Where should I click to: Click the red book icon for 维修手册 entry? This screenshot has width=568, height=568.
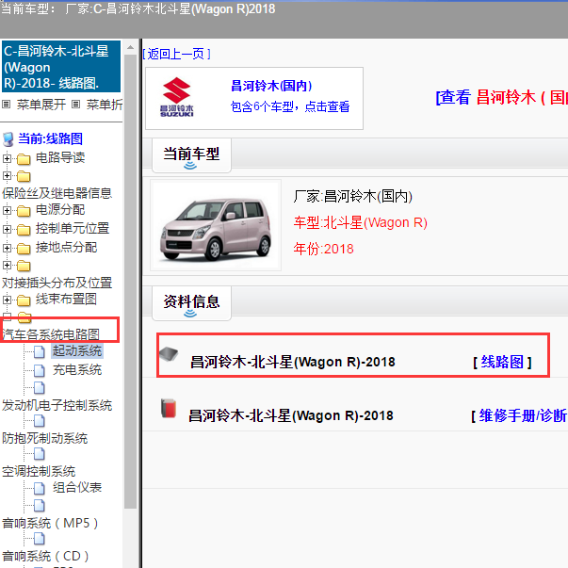coord(169,408)
